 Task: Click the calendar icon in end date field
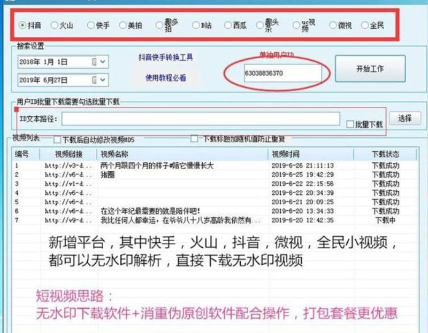point(94,80)
